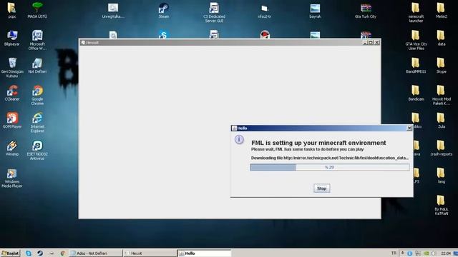
Task: Select the Skype folder on desktop
Action: pyautogui.click(x=441, y=66)
